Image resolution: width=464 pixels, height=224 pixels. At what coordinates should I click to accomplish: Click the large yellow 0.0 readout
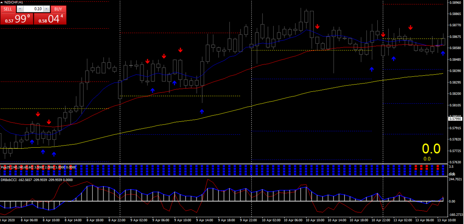click(431, 148)
